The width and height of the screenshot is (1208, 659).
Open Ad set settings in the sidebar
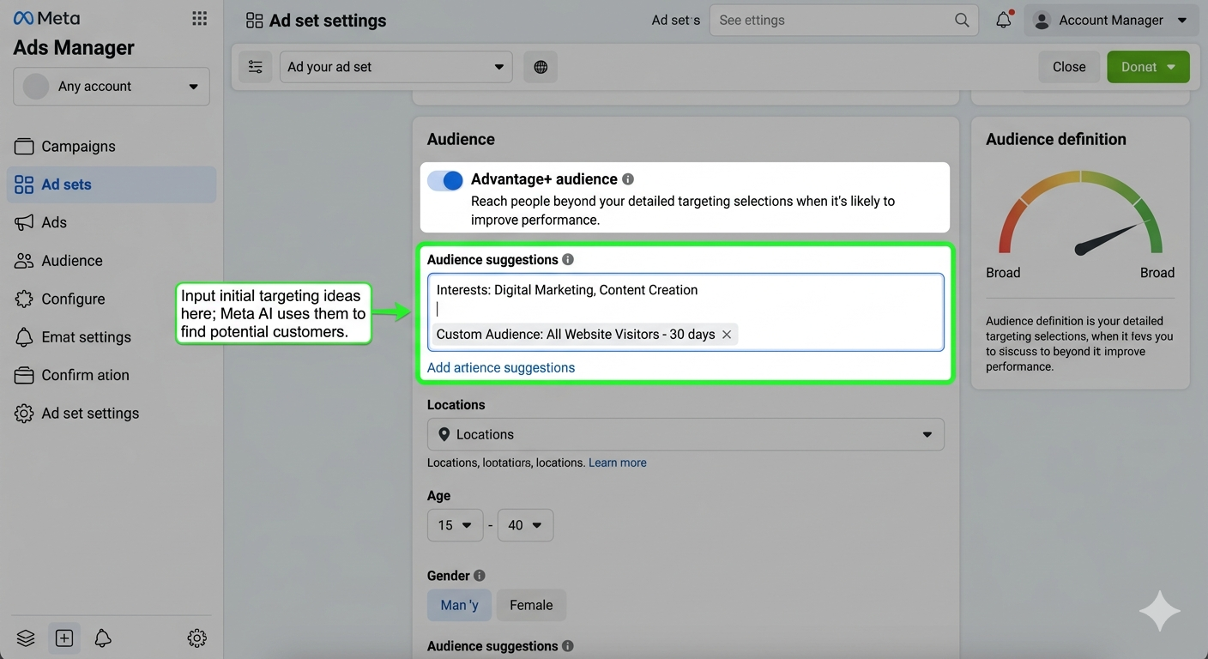tap(112, 414)
